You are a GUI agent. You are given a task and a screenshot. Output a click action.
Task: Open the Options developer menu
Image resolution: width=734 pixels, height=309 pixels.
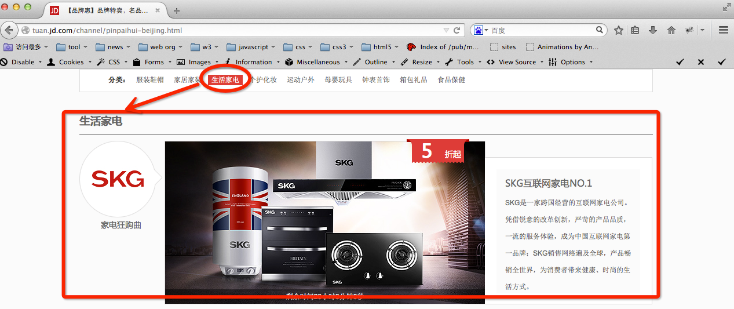(x=570, y=62)
